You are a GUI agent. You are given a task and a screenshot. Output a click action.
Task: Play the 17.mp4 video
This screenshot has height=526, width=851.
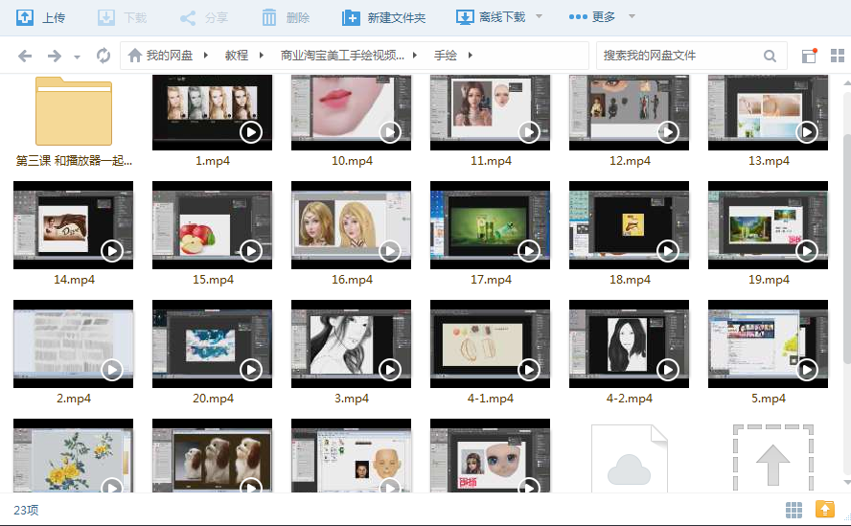[x=529, y=251]
